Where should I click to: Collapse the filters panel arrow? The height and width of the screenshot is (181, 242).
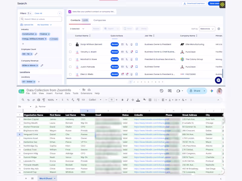click(60, 13)
